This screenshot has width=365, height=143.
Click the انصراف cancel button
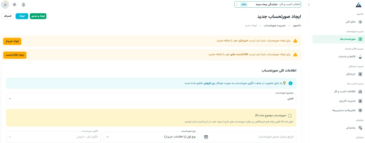click(x=8, y=16)
